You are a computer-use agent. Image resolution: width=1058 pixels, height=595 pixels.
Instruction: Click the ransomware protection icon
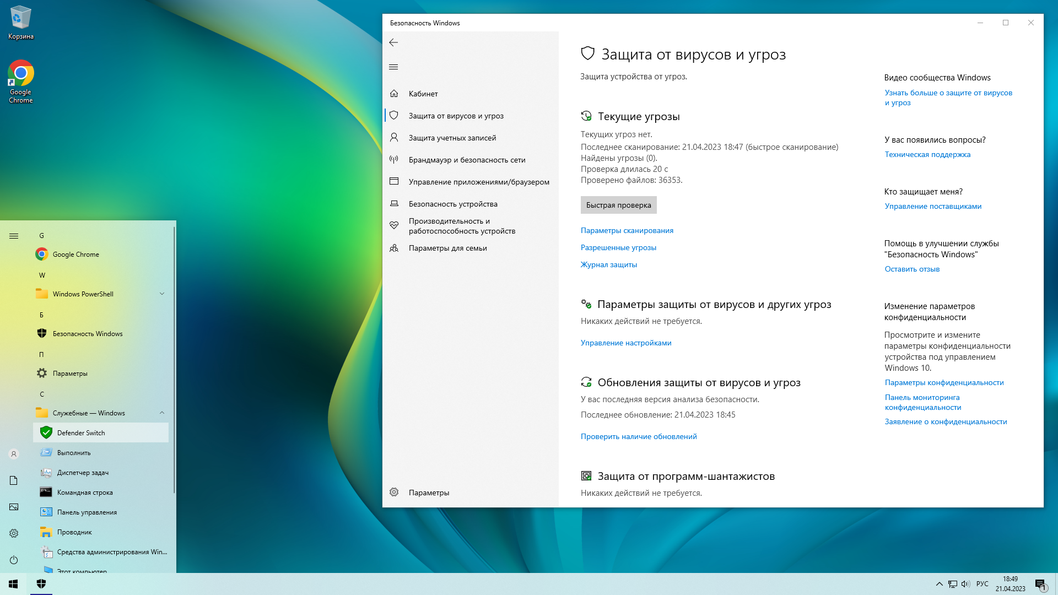[x=586, y=476]
